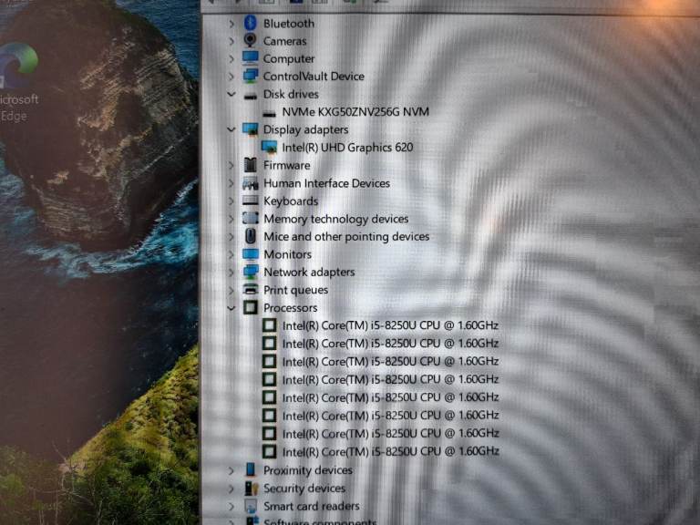Viewport: 700px width, 525px height.
Task: Select the last Intel Core i5-8250U processor entry
Action: pyautogui.click(x=390, y=451)
